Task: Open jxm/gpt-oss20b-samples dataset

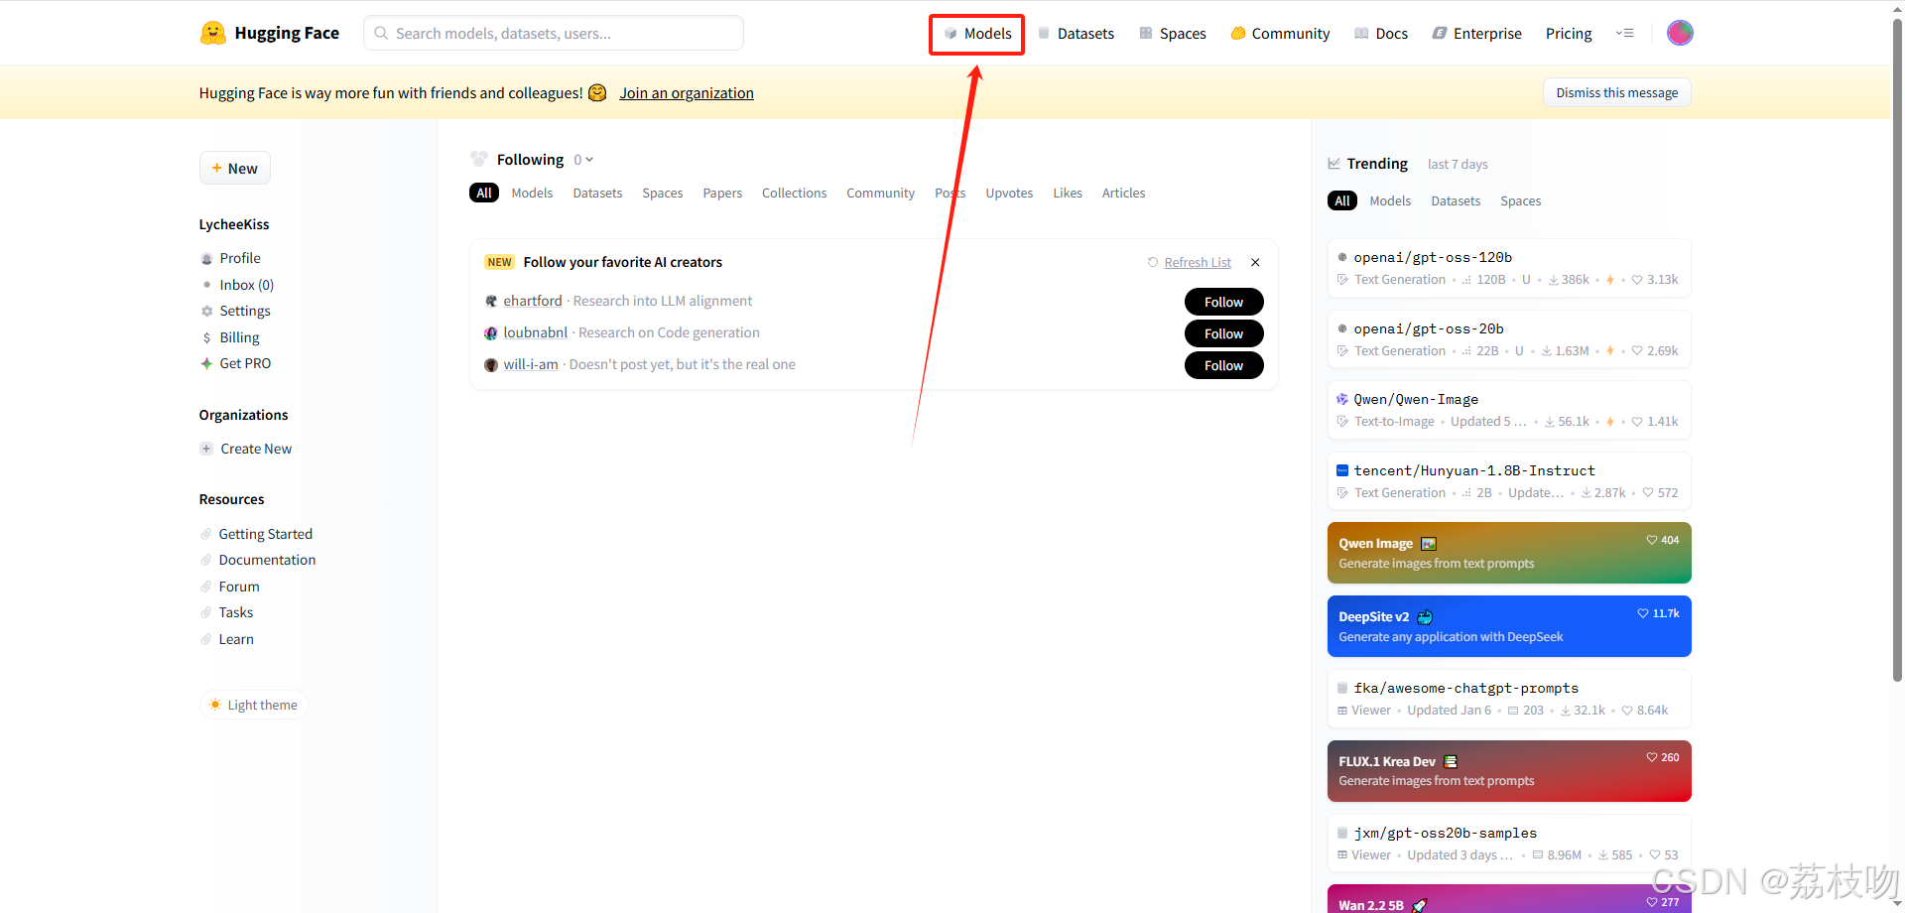Action: coord(1508,844)
